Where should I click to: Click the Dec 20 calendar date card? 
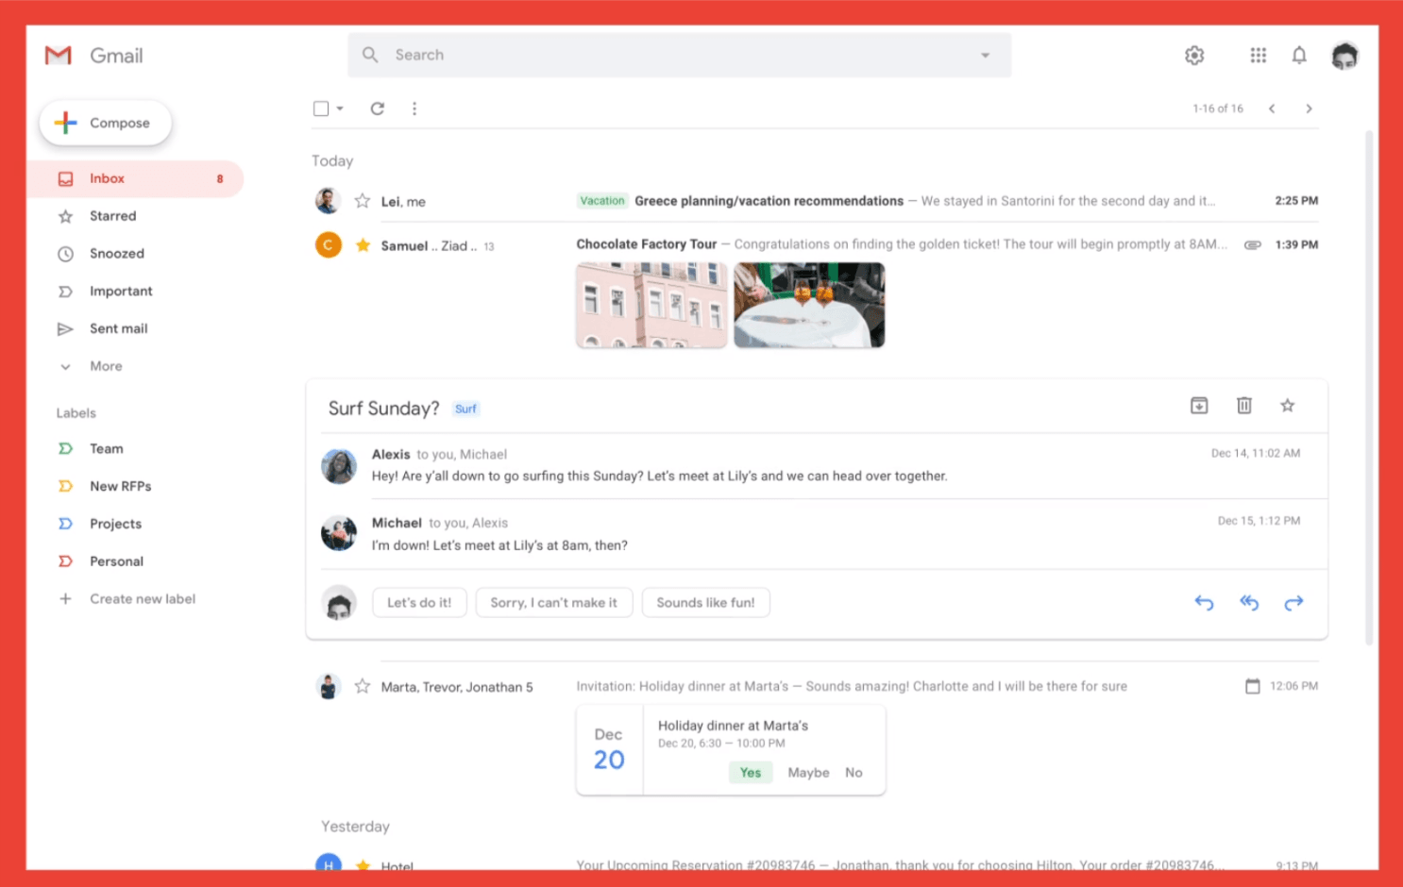[609, 749]
